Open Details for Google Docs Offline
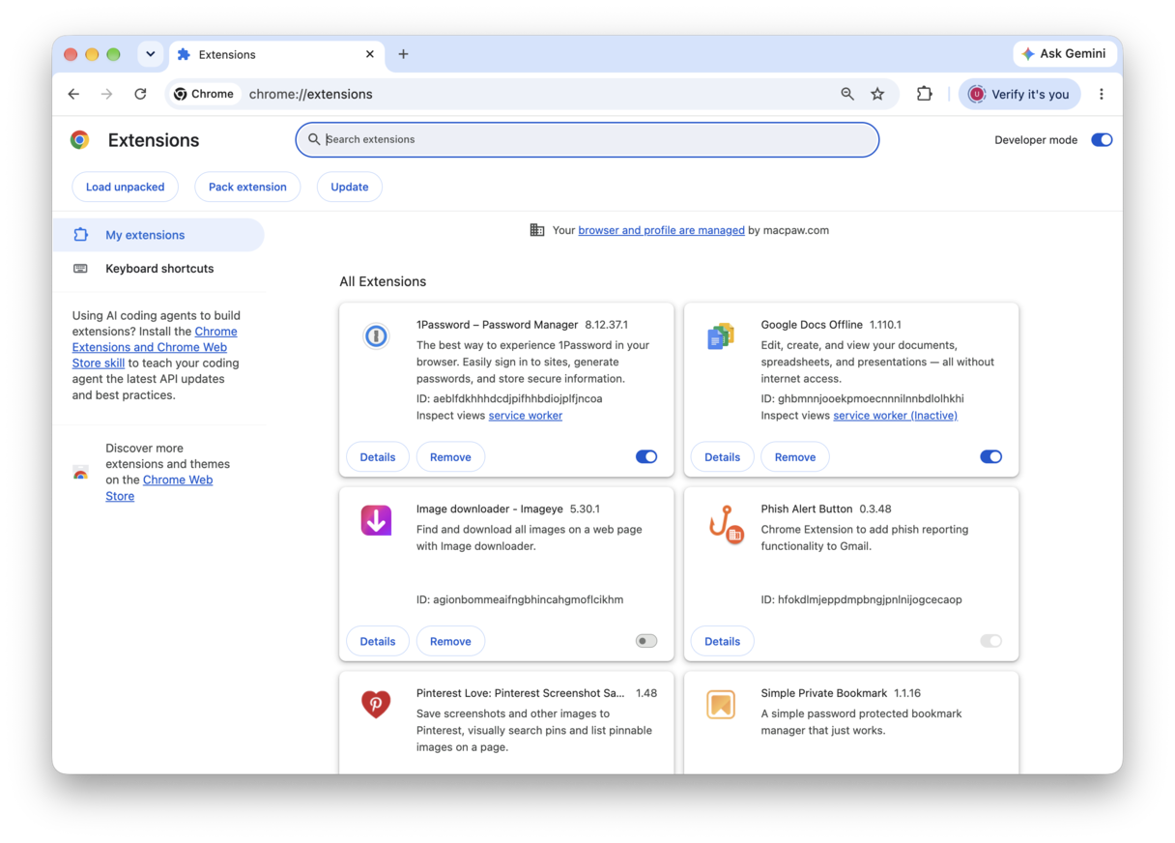The image size is (1175, 843). pyautogui.click(x=722, y=456)
